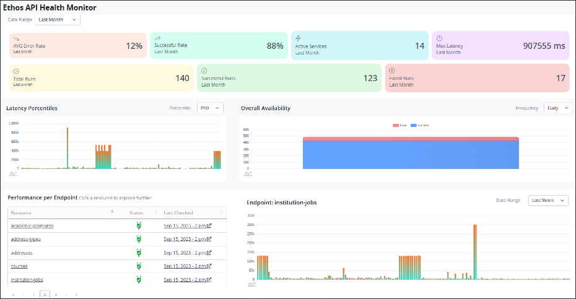Click the trend-down icon on AVG Error Rate card
Viewport: 576px width, 299px height.
pos(16,38)
